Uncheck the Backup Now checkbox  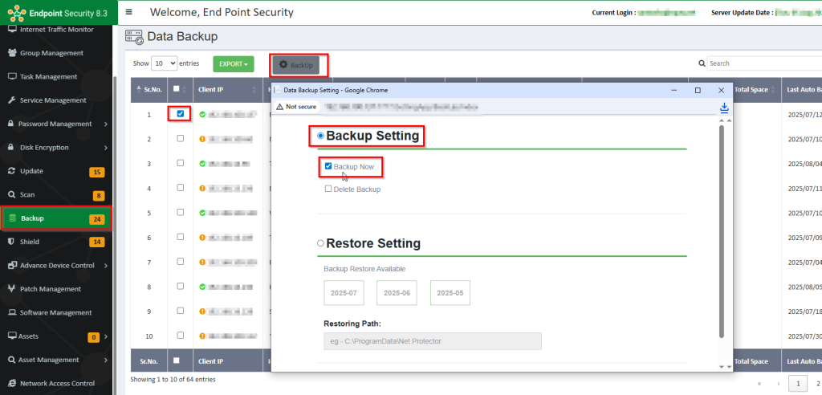point(328,166)
